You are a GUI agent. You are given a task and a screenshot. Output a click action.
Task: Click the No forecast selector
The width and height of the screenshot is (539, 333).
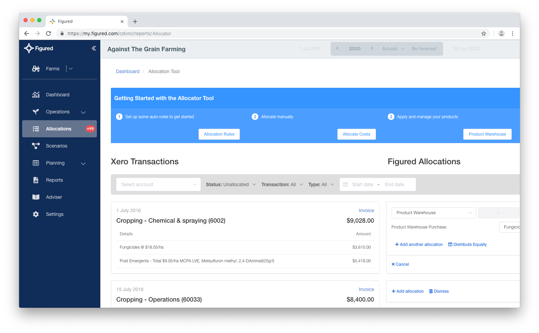(424, 48)
